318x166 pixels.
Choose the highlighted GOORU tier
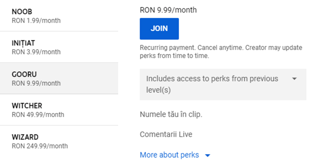point(59,78)
